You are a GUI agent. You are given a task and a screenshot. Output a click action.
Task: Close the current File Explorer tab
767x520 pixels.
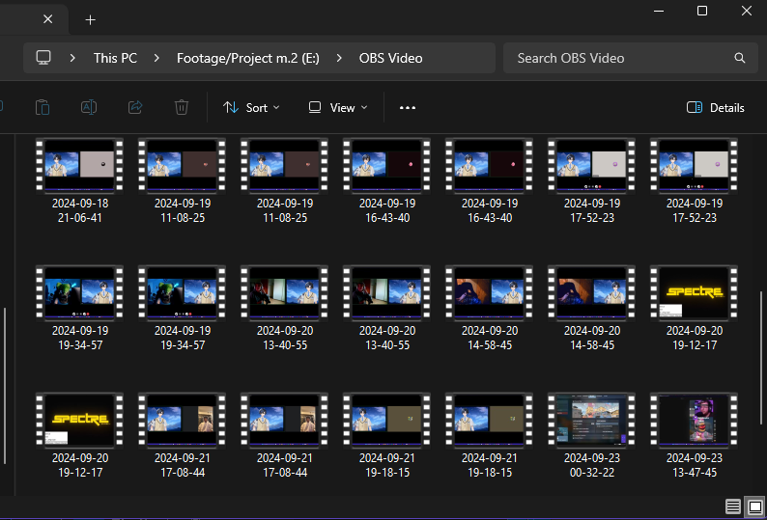click(x=47, y=19)
